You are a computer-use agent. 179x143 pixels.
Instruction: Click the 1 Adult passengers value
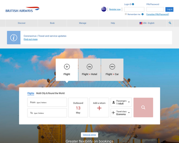120,104
